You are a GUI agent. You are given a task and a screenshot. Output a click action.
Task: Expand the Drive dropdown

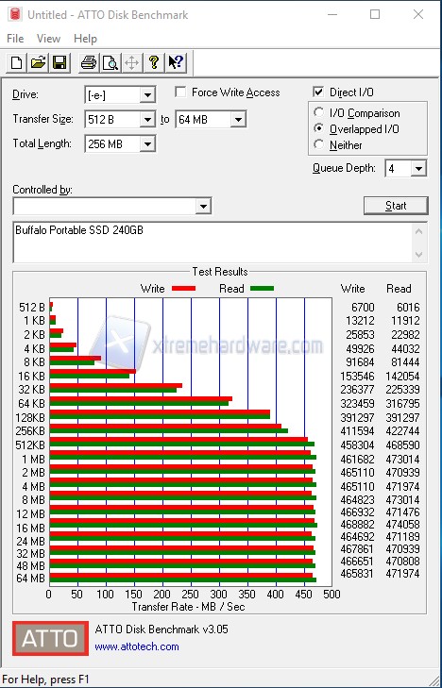point(147,95)
